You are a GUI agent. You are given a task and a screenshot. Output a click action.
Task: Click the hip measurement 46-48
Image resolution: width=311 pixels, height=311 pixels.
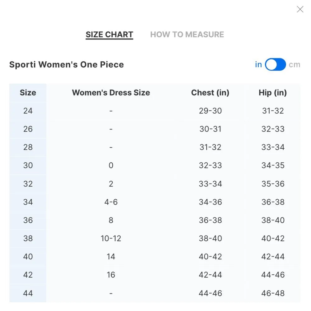click(273, 293)
